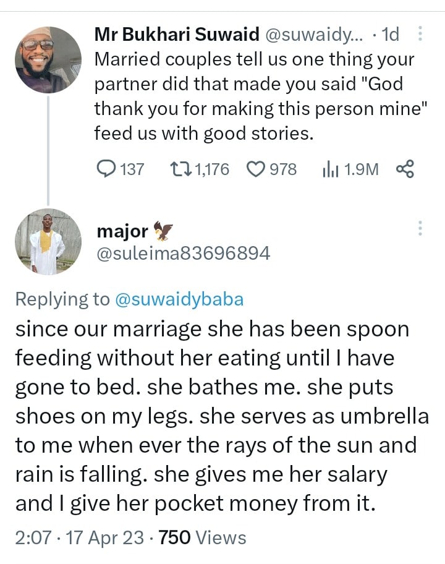Viewport: 445px width, 564px height.
Task: Click the reply speech bubble icon
Action: pyautogui.click(x=108, y=169)
